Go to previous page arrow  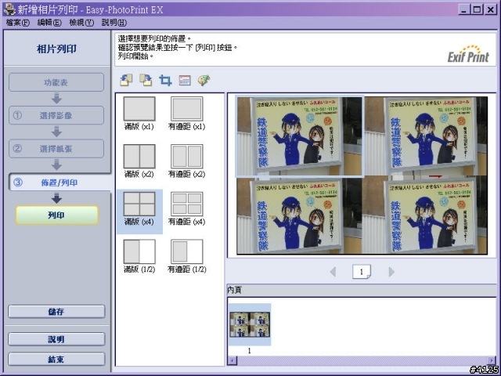[333, 272]
